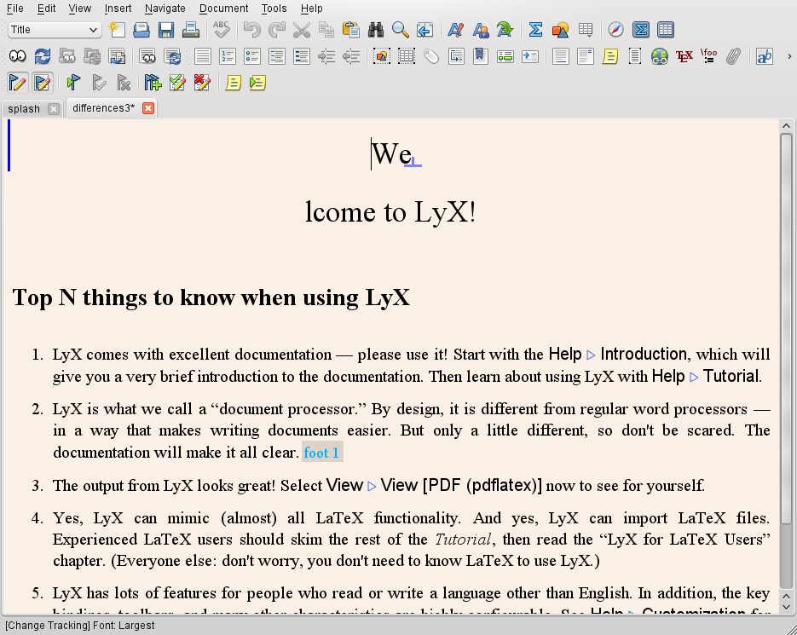The height and width of the screenshot is (635, 797).
Task: Toggle Track Changes pencil button
Action: click(x=17, y=83)
